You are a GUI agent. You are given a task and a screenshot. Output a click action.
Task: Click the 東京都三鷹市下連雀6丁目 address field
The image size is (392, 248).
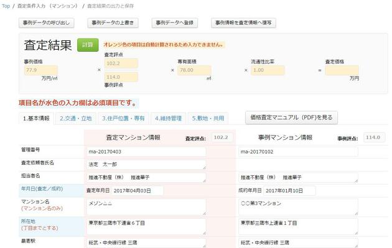(146, 226)
